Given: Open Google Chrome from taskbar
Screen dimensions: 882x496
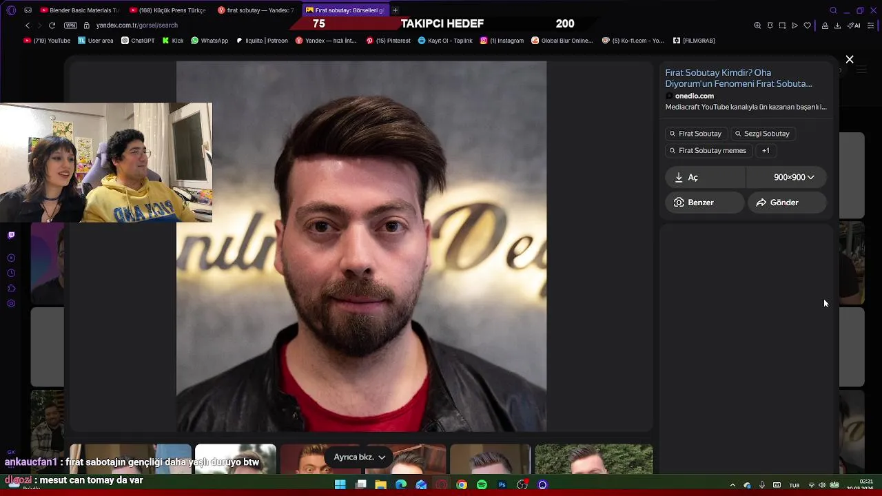Looking at the screenshot, I should point(462,485).
